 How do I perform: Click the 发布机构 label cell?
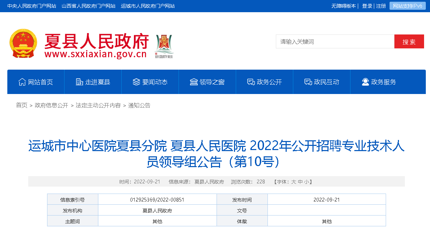73,210
